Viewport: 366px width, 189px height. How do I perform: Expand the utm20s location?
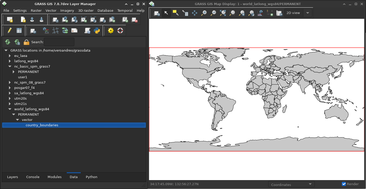pos(10,98)
